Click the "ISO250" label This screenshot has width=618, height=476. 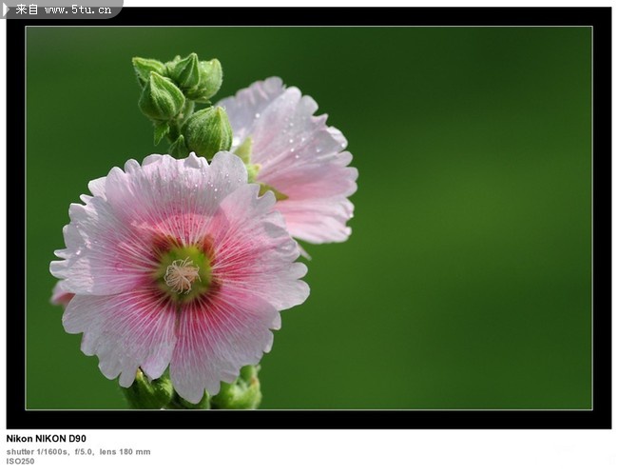20,462
